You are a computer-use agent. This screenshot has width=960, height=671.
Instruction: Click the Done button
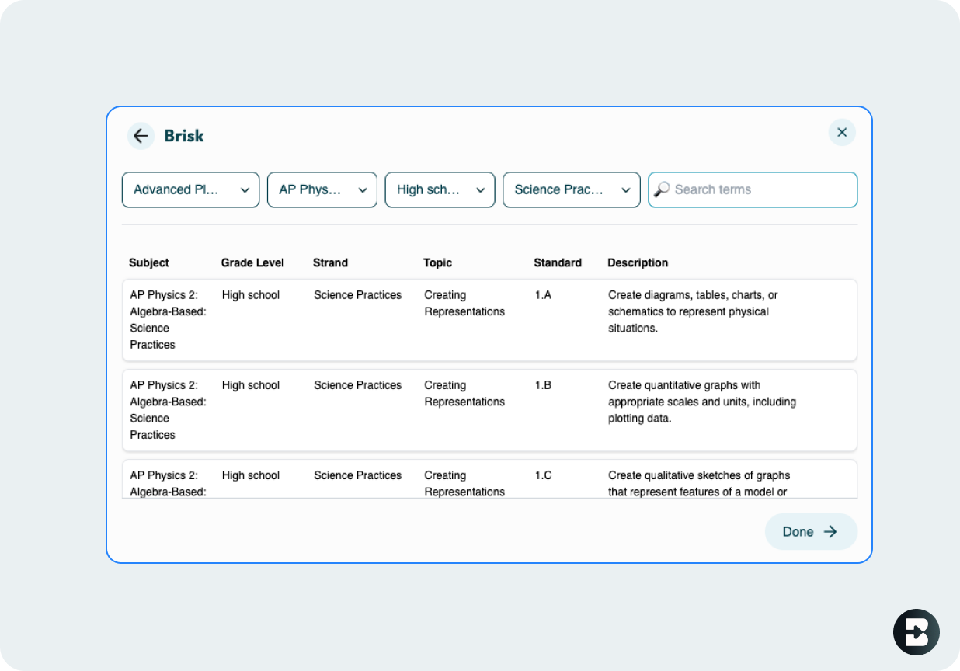(x=811, y=532)
